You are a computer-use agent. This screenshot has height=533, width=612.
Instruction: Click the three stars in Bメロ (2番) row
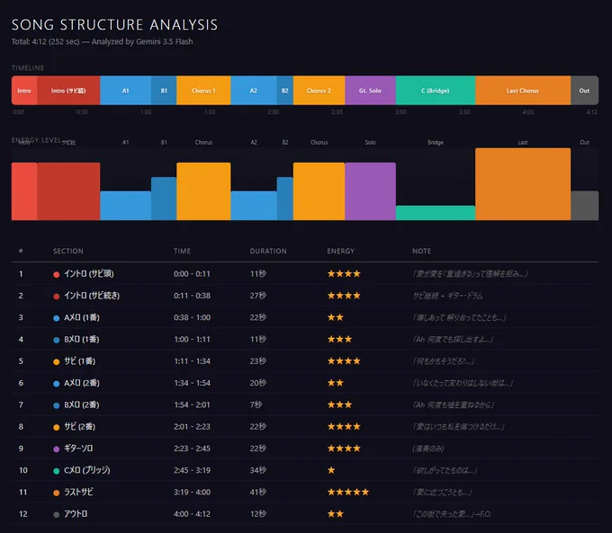(x=339, y=404)
